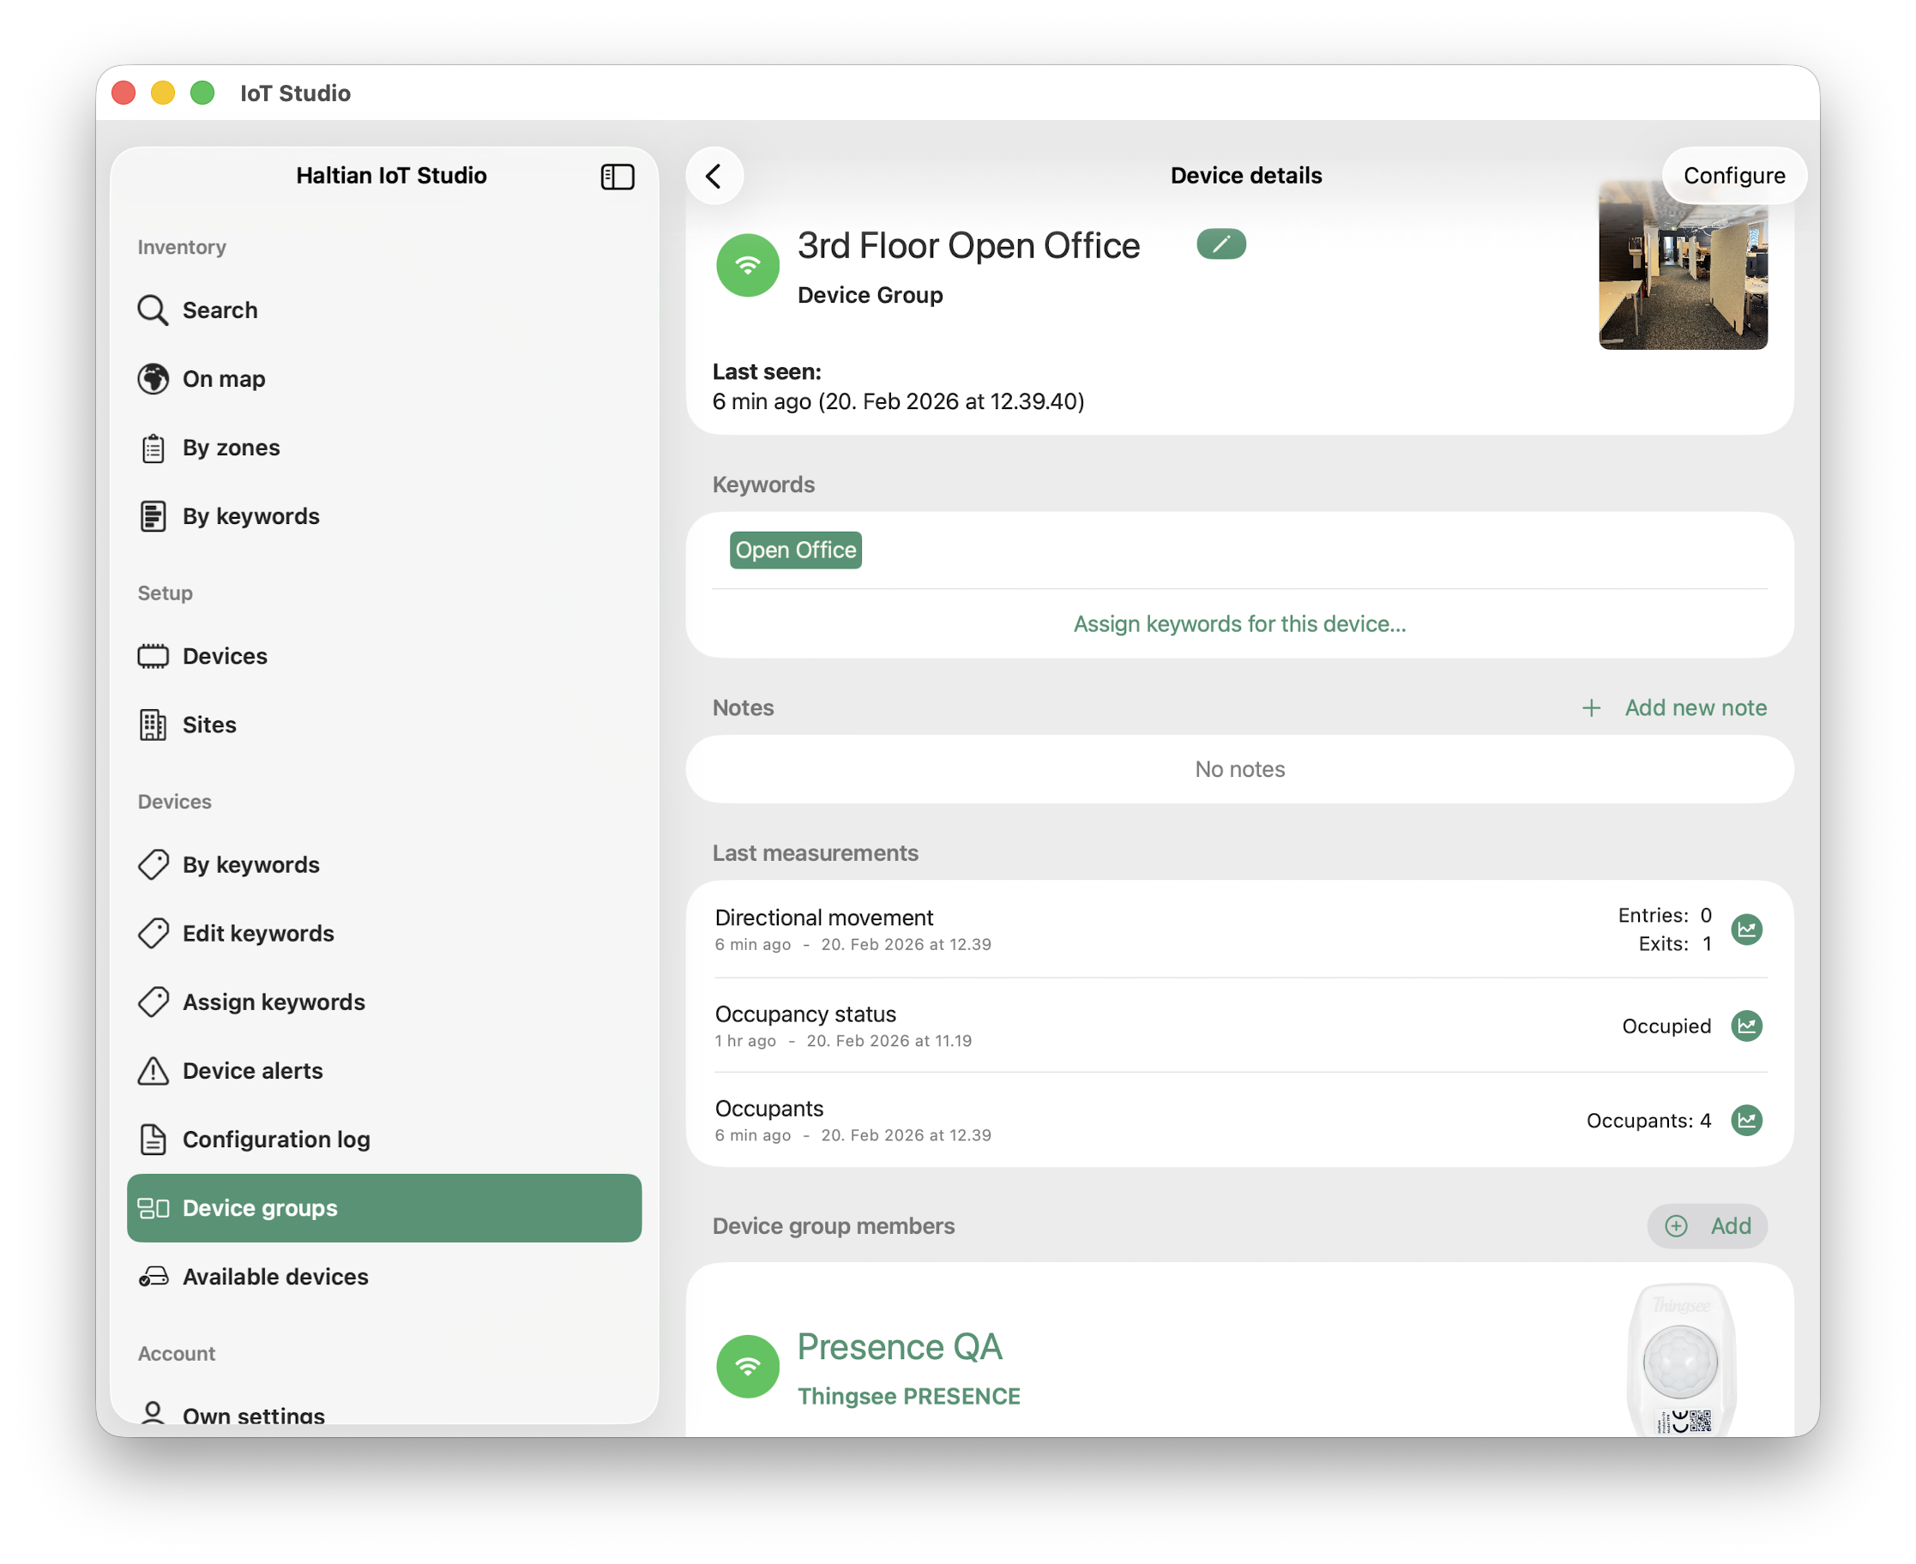Click the Occupancy status graph icon
Screen dimensions: 1916x1564
click(x=1748, y=1026)
